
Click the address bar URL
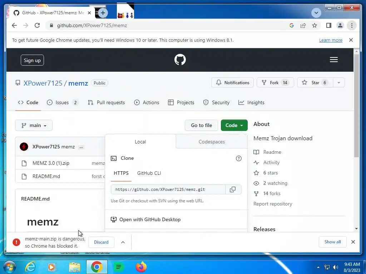(x=92, y=25)
